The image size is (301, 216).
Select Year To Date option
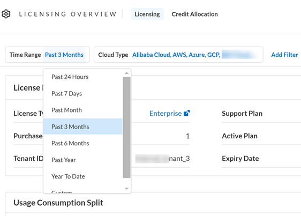pos(82,176)
